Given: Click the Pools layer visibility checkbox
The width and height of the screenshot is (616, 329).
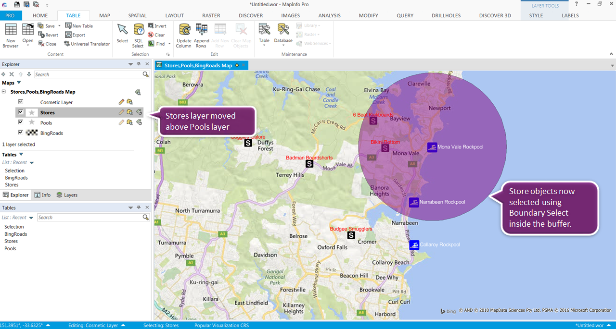Looking at the screenshot, I should (20, 122).
